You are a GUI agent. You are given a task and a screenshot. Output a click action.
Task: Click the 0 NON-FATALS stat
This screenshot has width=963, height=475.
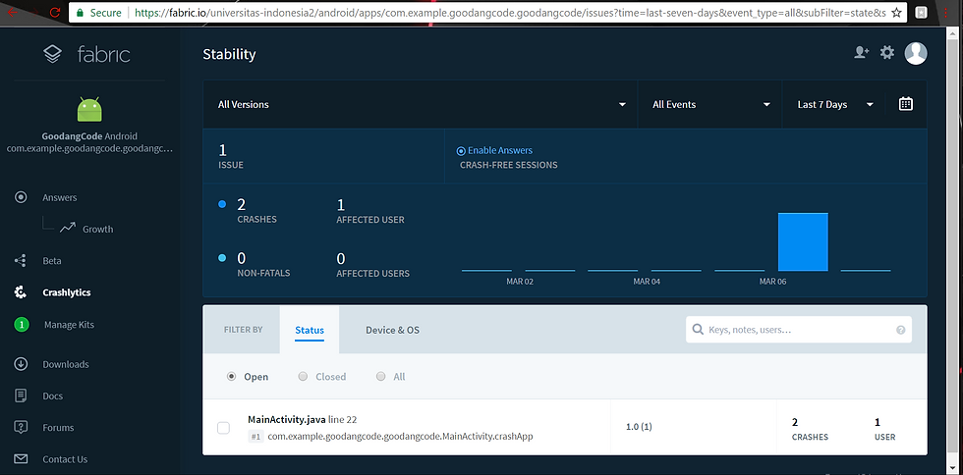tap(263, 264)
